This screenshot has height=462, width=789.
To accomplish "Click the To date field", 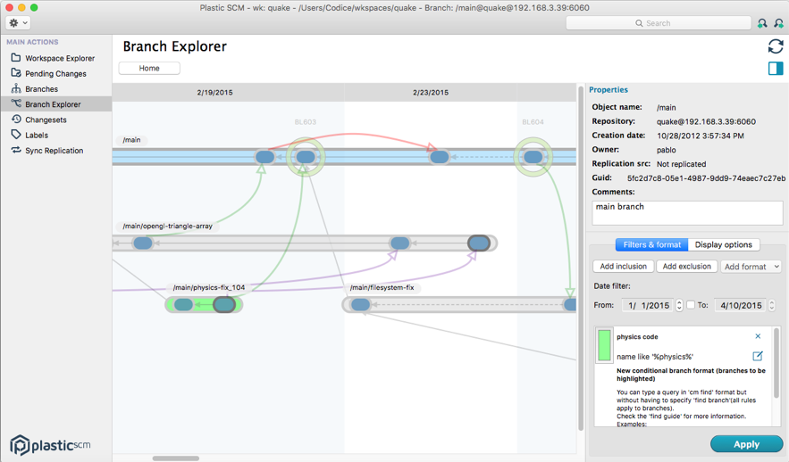I will pos(740,305).
